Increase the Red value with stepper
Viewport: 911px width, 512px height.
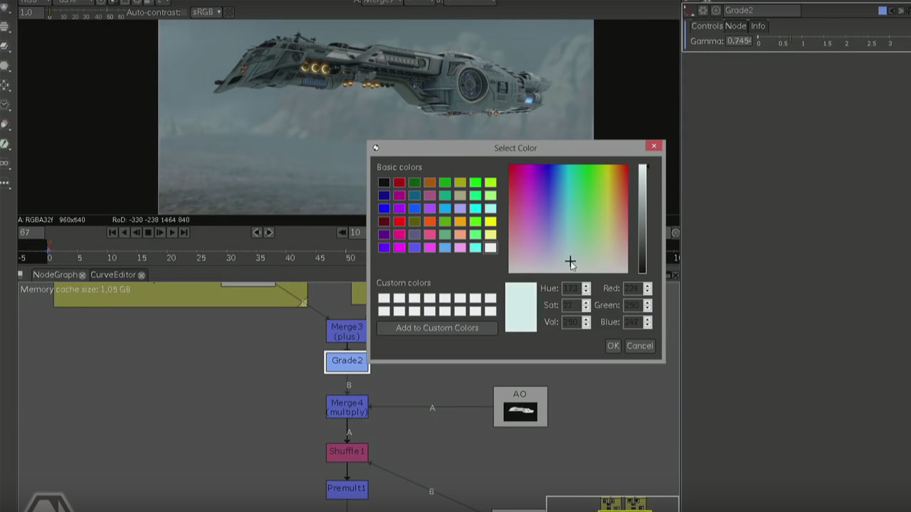tap(647, 285)
